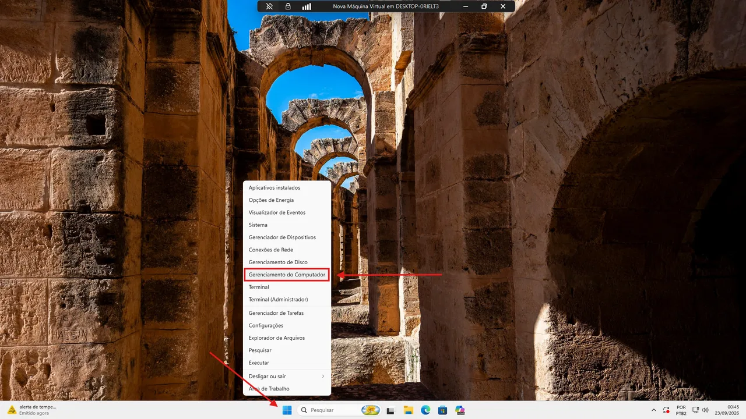The image size is (746, 419).
Task: Select 'Gerenciamento do Computador' menu entry
Action: [x=287, y=275]
